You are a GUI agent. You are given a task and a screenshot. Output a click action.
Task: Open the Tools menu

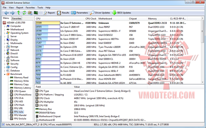click(40, 8)
